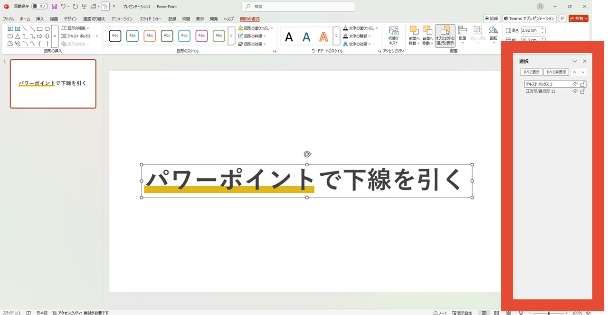Toggle the notes (ノート) pane in status bar
The height and width of the screenshot is (315, 608).
tap(440, 313)
